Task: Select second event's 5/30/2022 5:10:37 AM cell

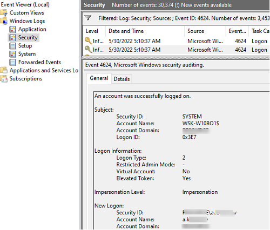Action: [x=134, y=50]
